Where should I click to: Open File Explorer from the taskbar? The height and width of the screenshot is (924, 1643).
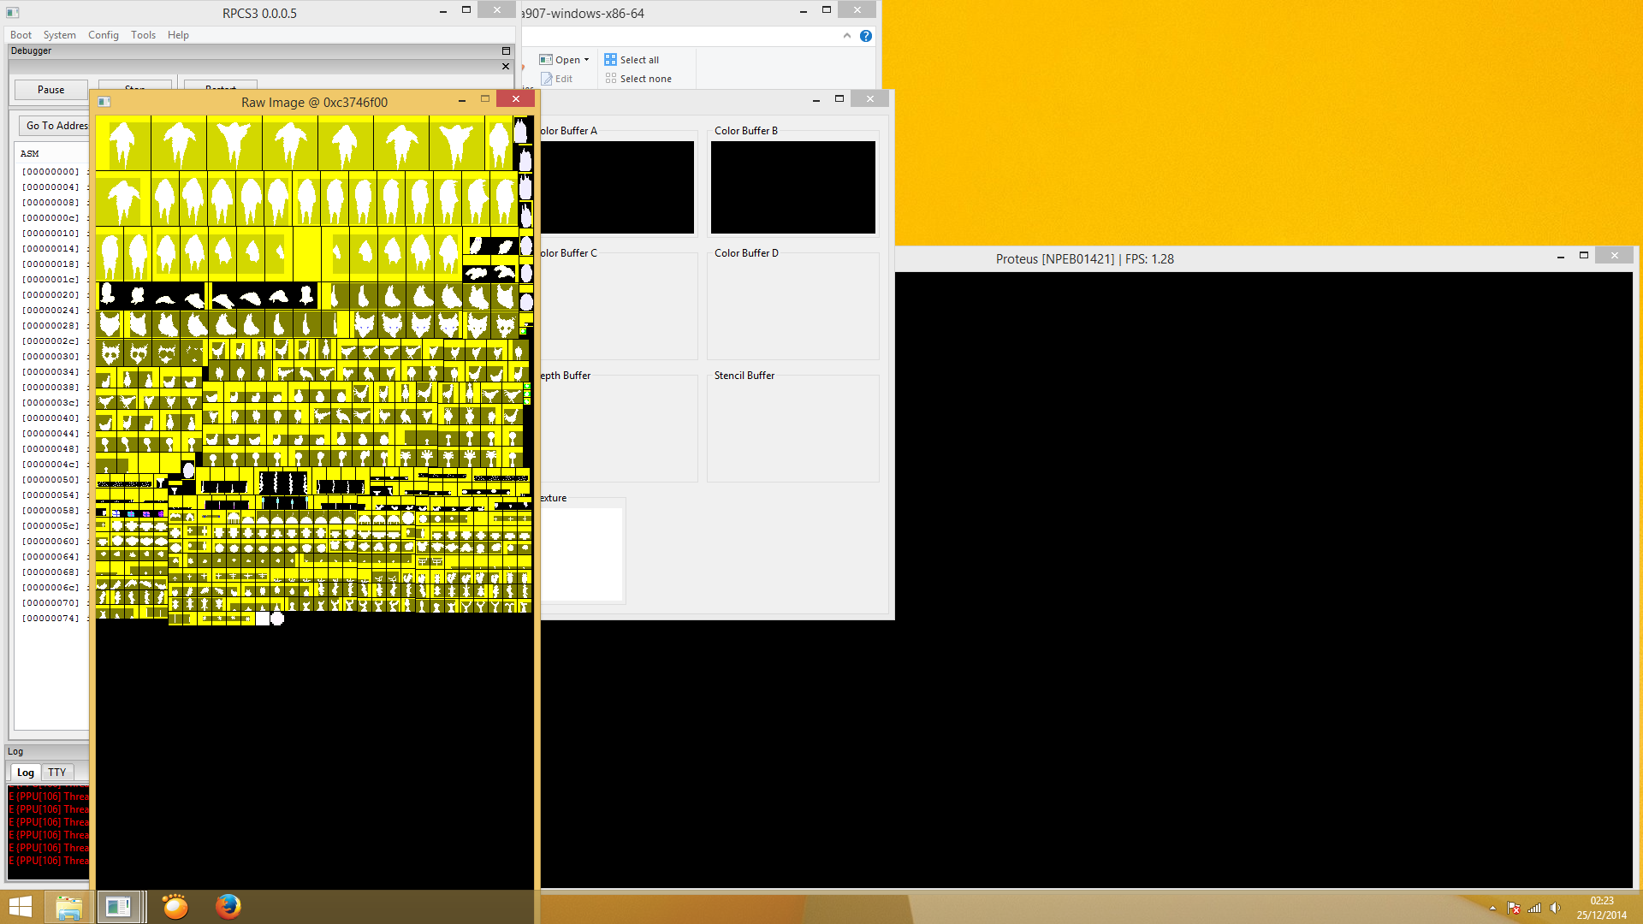tap(68, 907)
